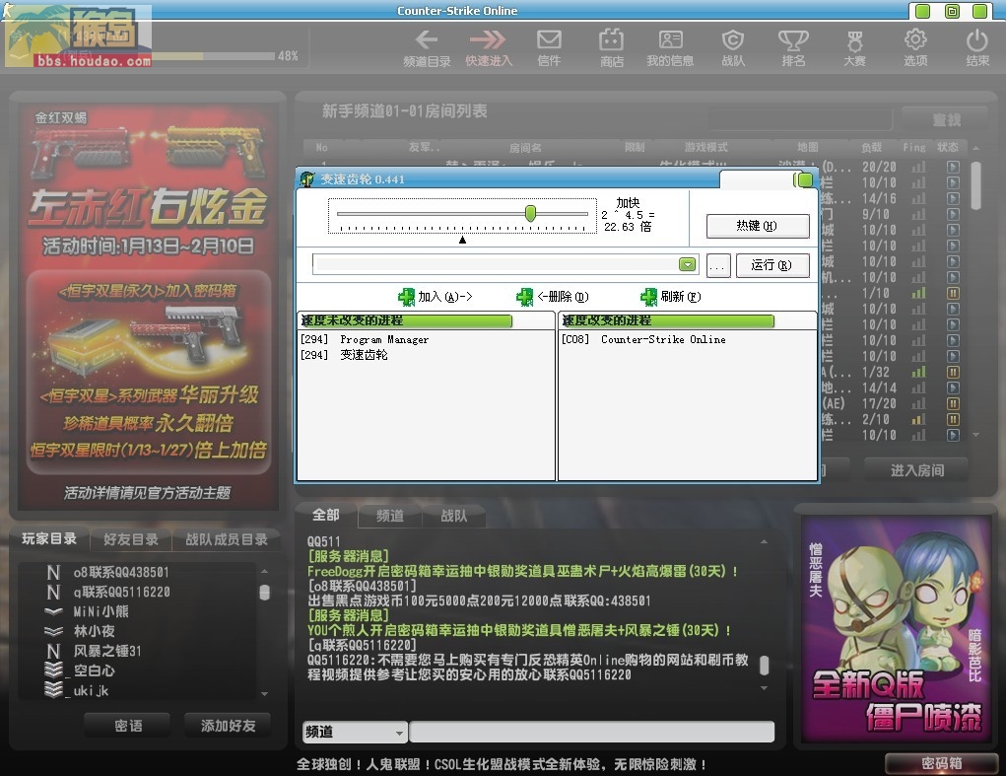Open 选项 settings gear
Viewport: 1006px width, 776px height.
coord(915,47)
